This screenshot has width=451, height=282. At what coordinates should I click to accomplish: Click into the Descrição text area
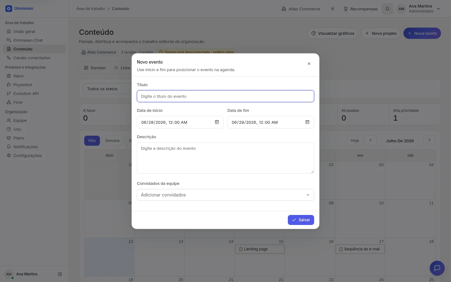point(225,158)
